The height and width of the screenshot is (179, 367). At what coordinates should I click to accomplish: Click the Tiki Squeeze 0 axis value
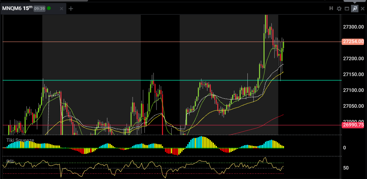pos(344,148)
